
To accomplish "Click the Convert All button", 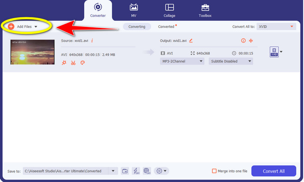I will tap(274, 171).
